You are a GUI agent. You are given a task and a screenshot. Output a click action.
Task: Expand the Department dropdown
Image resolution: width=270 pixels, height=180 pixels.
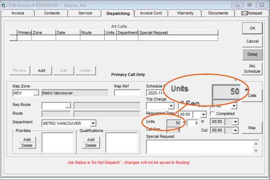coord(93,123)
